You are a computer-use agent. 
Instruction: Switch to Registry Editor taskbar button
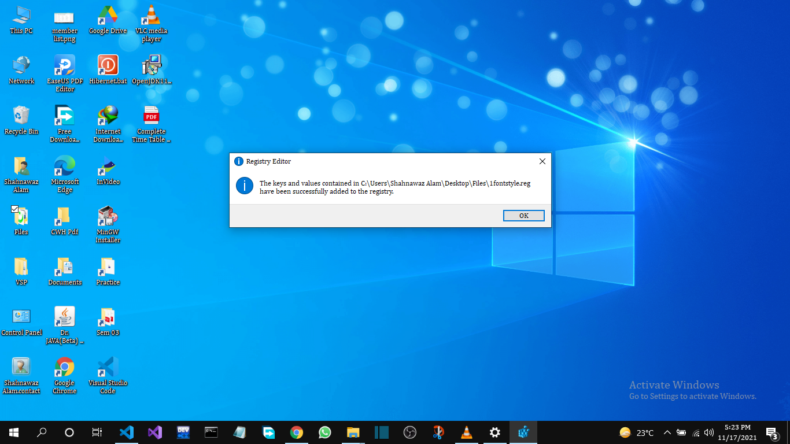click(523, 432)
